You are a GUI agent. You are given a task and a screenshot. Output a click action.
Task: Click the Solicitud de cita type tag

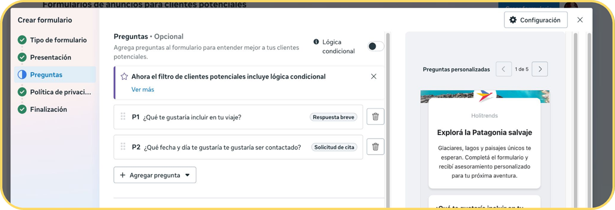click(334, 147)
